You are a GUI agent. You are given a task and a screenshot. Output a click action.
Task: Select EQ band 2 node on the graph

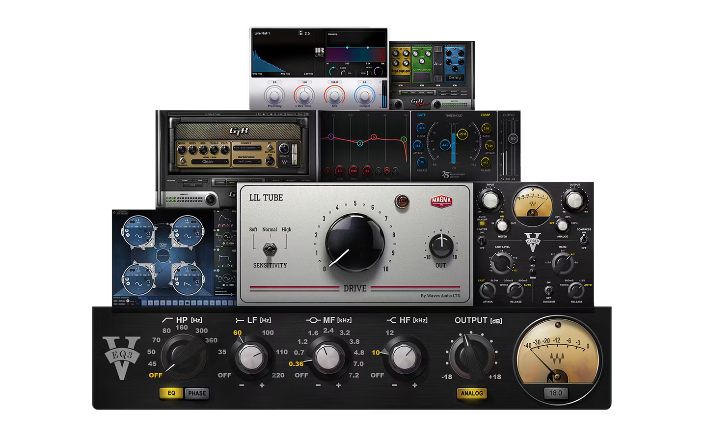coord(360,143)
